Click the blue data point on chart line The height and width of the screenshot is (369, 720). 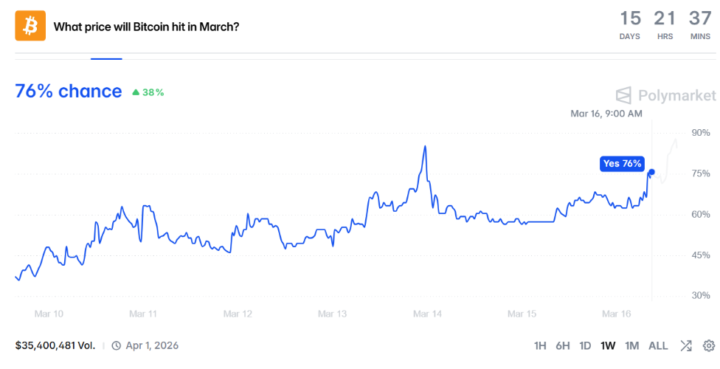click(651, 172)
